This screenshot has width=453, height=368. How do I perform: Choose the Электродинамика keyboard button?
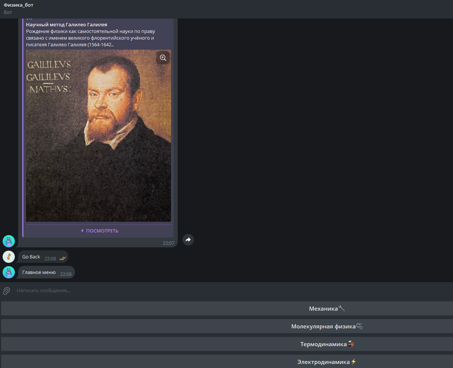[227, 361]
